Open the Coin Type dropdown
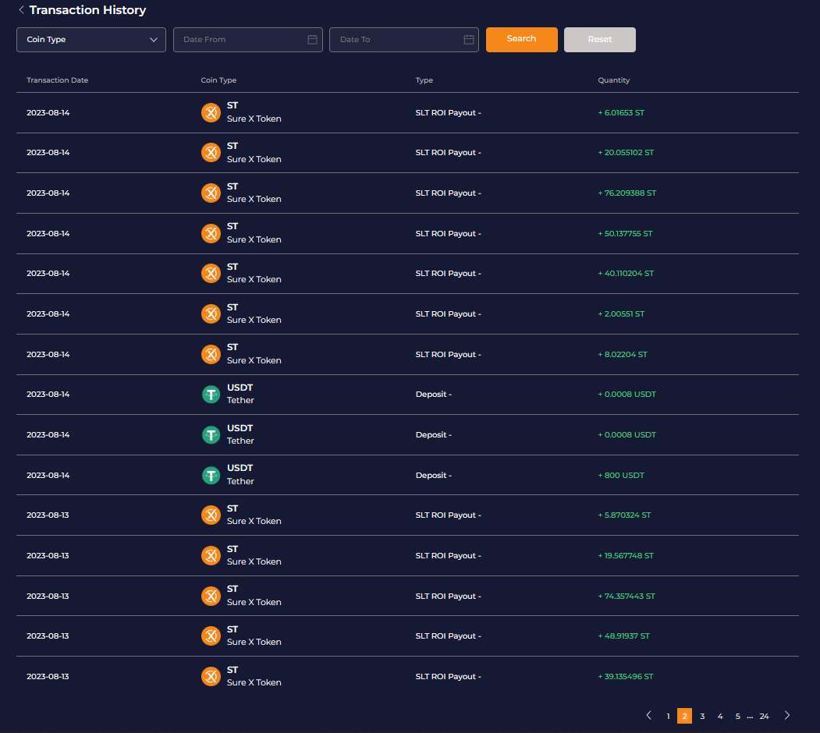Screen dimensions: 820x733 click(x=91, y=40)
